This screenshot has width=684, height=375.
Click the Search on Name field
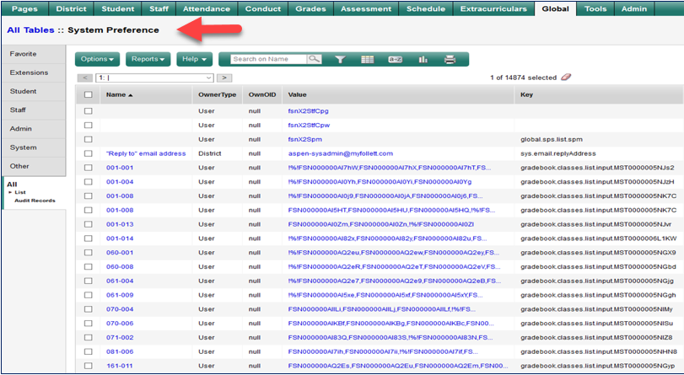click(269, 59)
